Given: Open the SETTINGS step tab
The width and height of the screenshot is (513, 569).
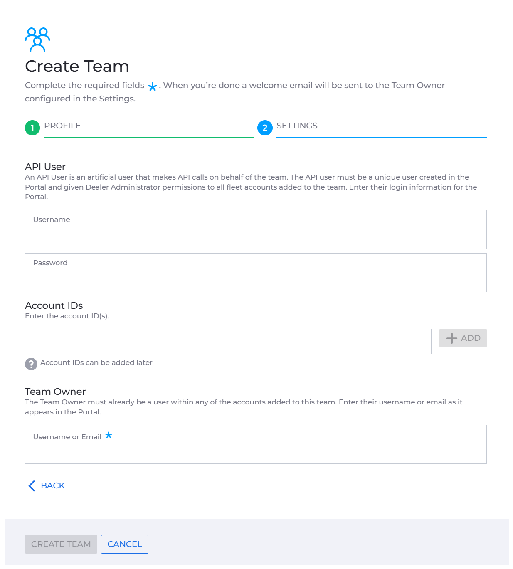Looking at the screenshot, I should [x=297, y=126].
